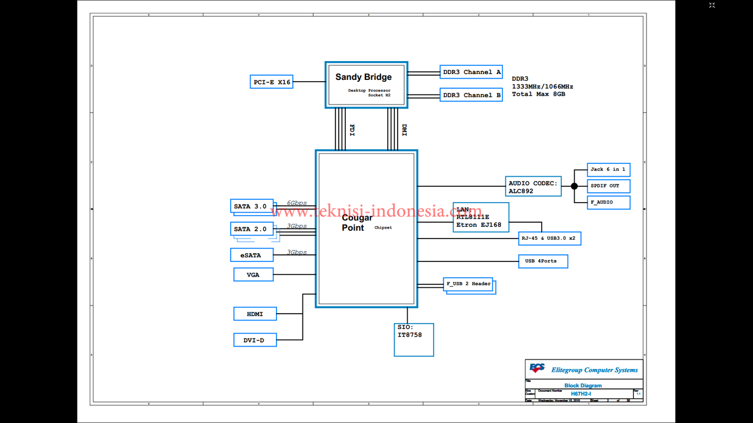Viewport: 753px width, 423px height.
Task: Select the AUDIO CODEC ALC892 block
Action: (x=534, y=187)
